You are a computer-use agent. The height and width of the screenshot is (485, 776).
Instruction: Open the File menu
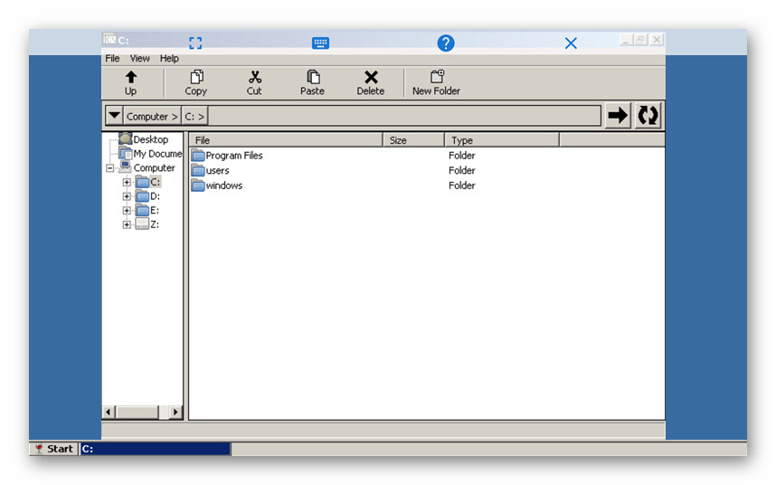click(x=112, y=59)
